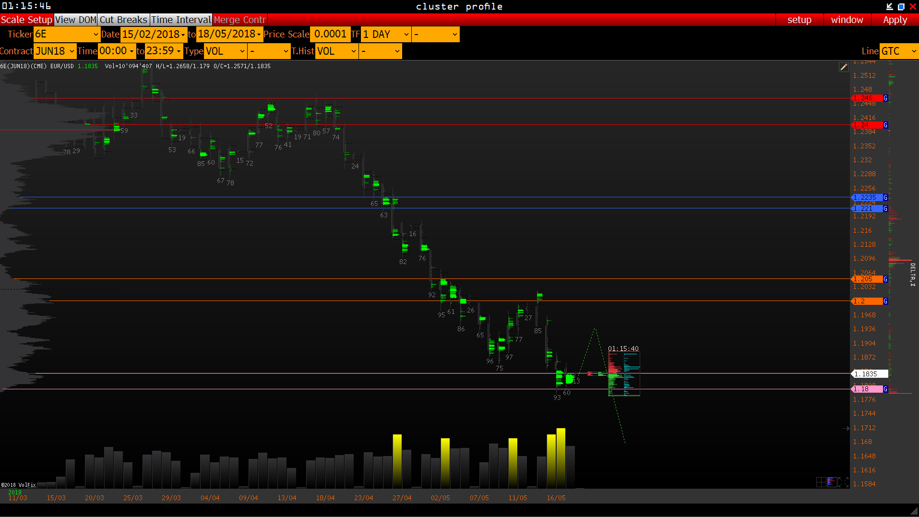
Task: Click the G marker on the 1.18 line
Action: [885, 389]
